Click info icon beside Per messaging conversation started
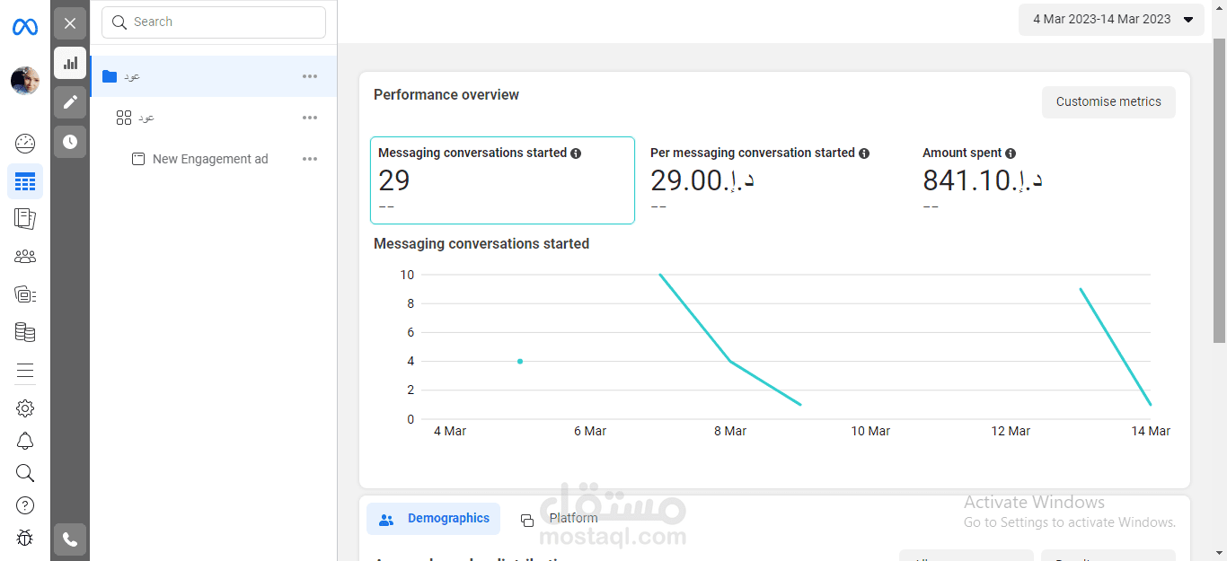The width and height of the screenshot is (1227, 561). click(864, 153)
